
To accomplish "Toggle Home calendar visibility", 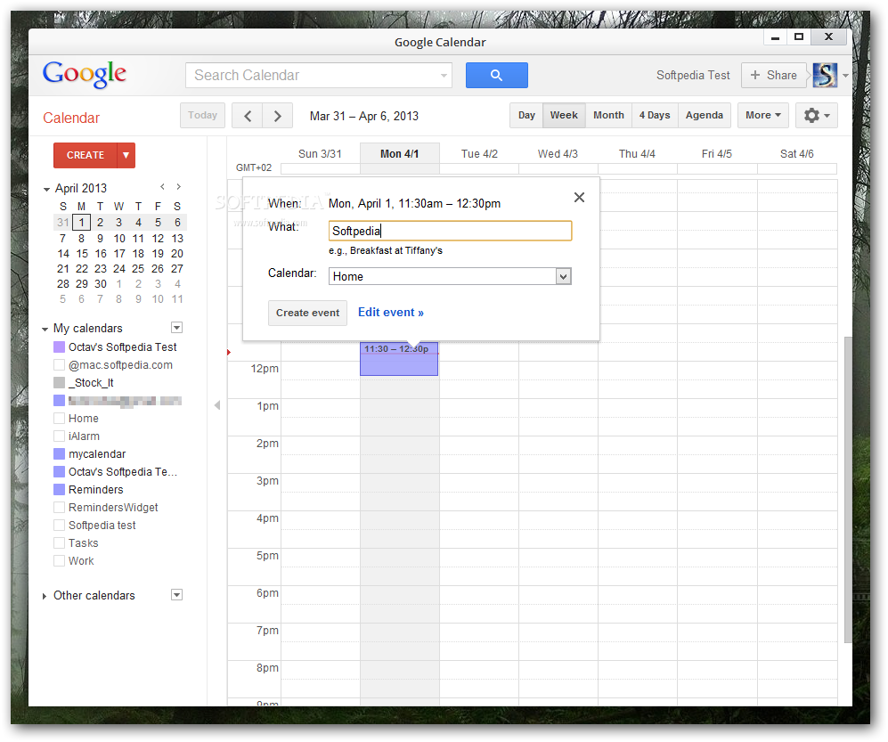I will [x=59, y=418].
